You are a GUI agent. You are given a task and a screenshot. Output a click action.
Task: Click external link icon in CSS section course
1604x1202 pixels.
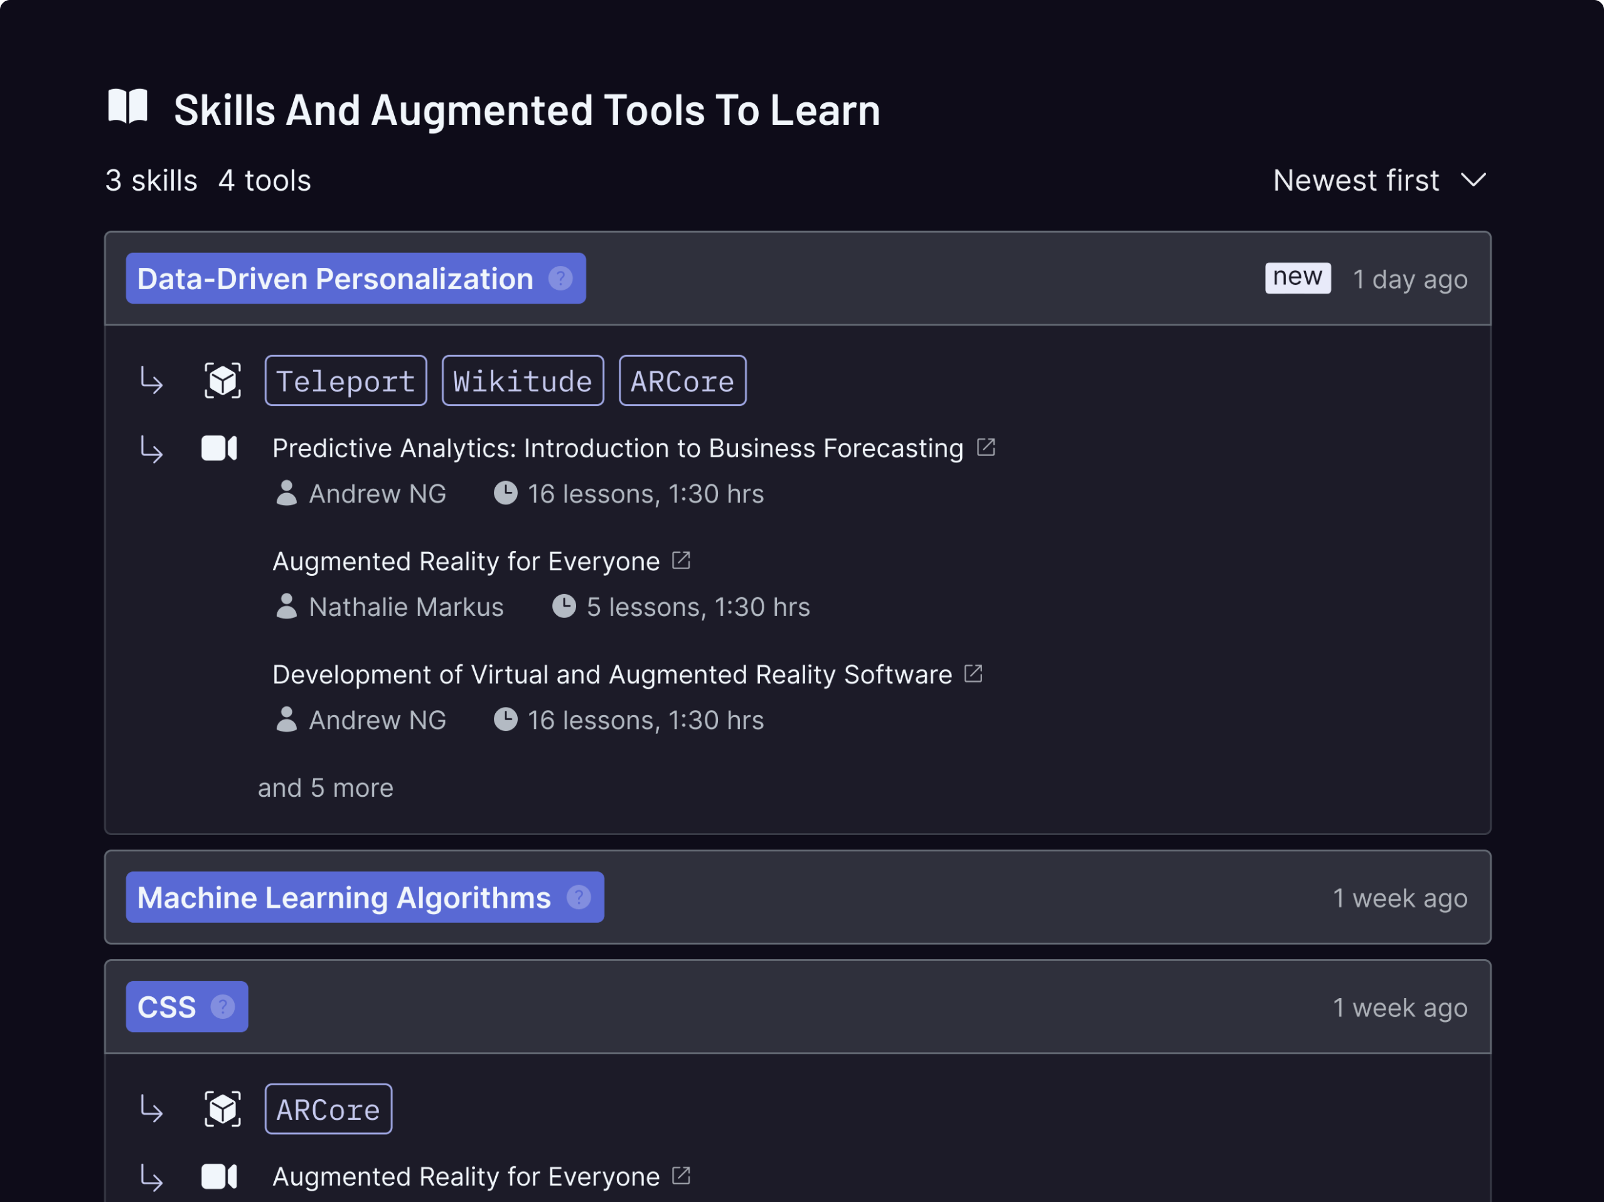(x=682, y=1175)
